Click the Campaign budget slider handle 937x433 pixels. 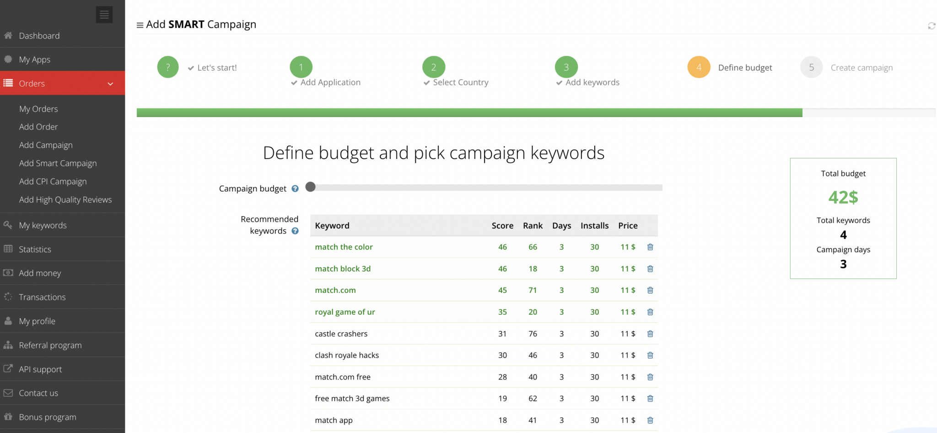(x=311, y=187)
